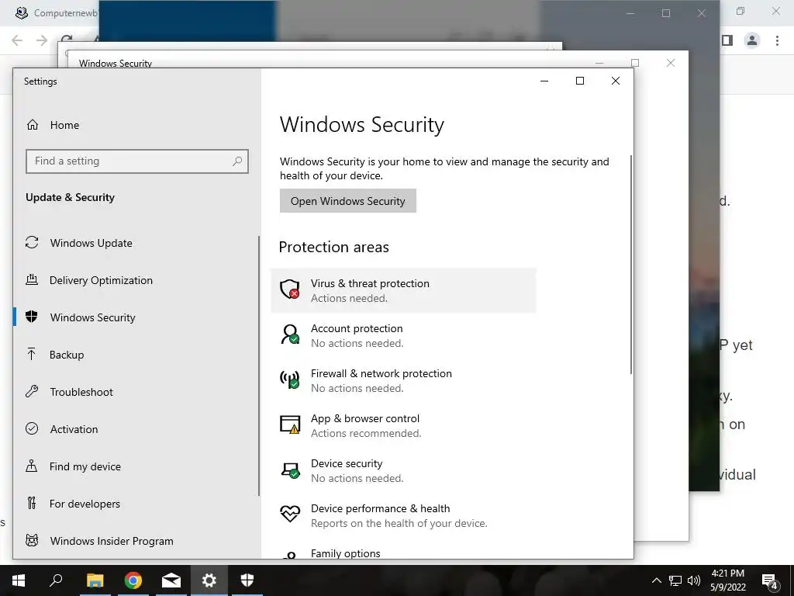Select Home in the Settings sidebar
Viewport: 794px width, 596px height.
(136, 125)
